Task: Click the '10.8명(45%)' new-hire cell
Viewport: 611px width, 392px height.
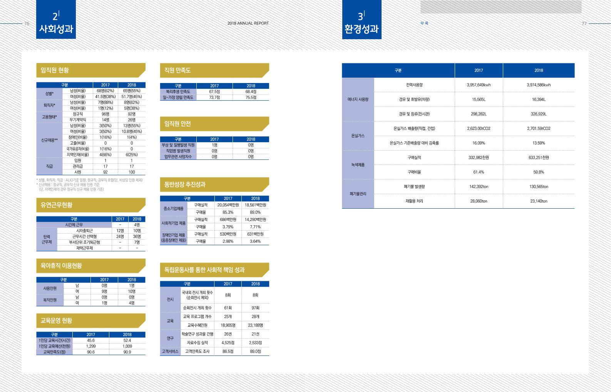Action: [x=132, y=131]
